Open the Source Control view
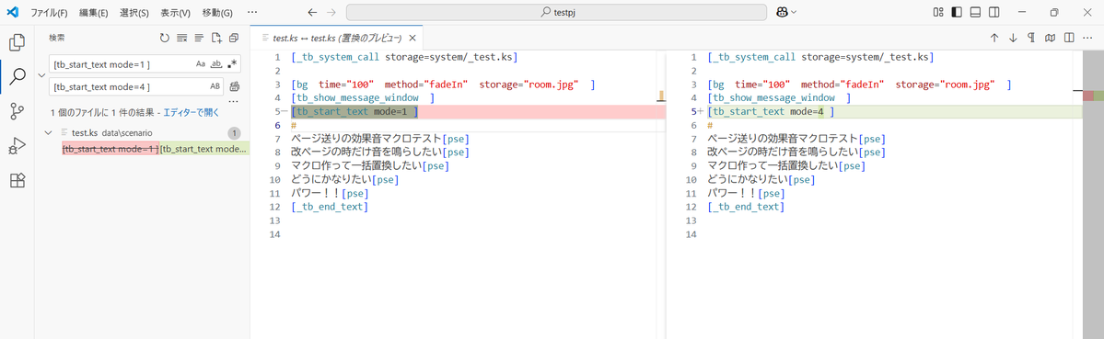 point(17,111)
